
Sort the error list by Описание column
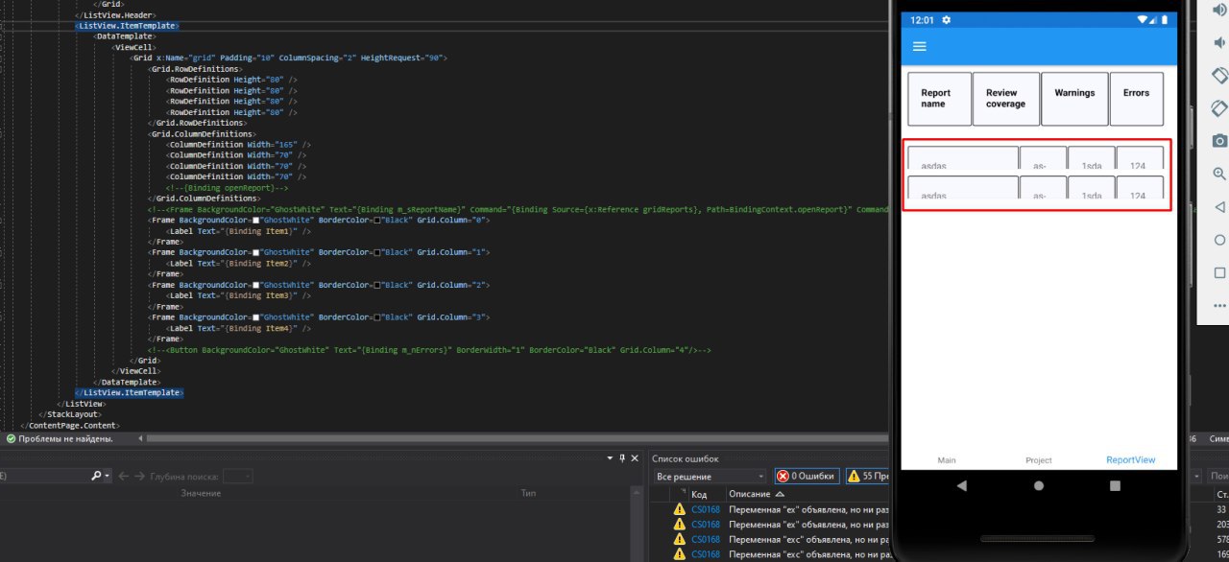(757, 493)
